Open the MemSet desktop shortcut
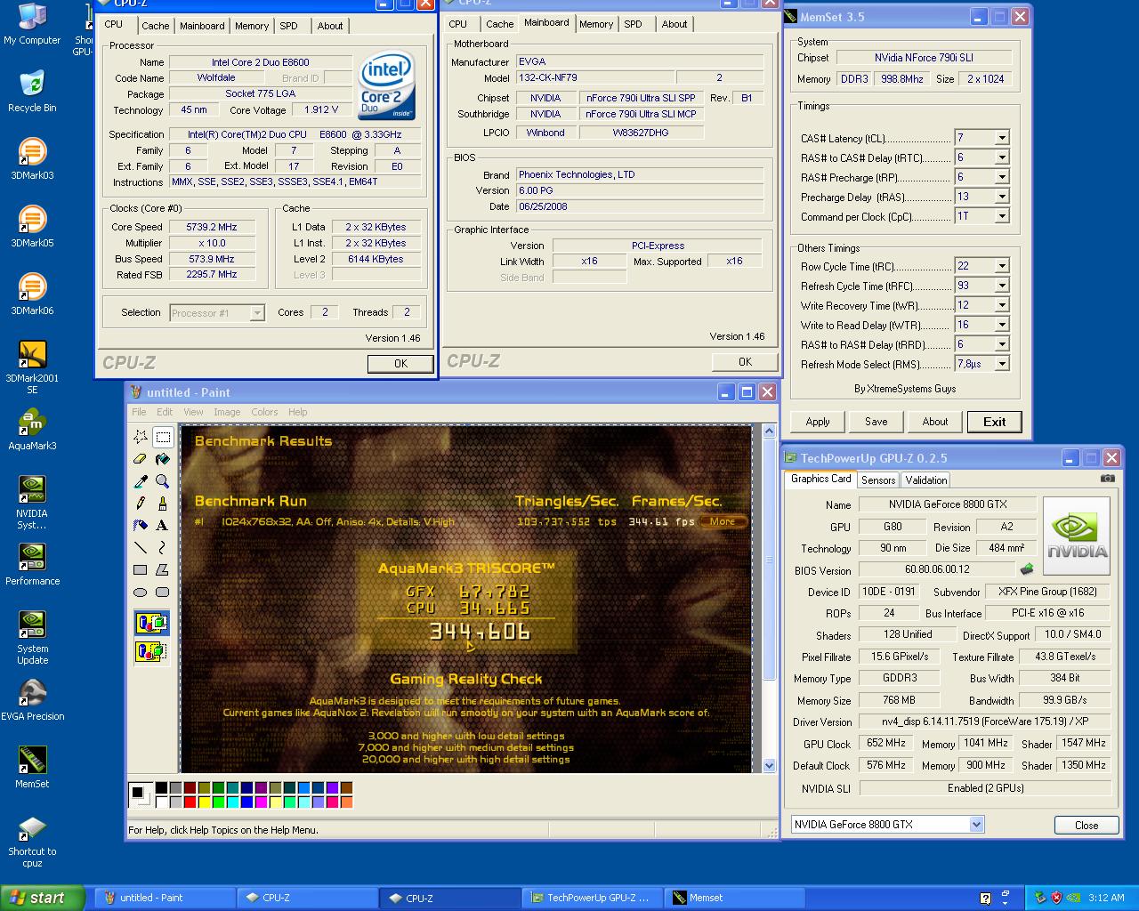1139x911 pixels. coord(32,767)
